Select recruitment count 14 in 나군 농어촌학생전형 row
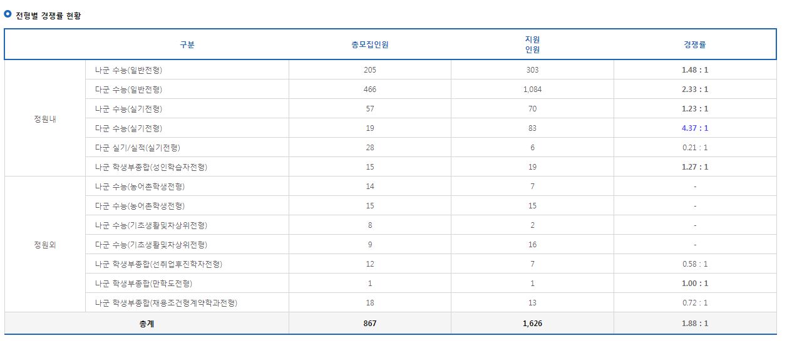The image size is (787, 343). pos(370,187)
